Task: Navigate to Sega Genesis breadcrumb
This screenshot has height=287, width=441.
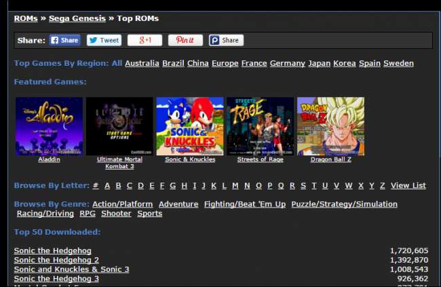Action: pos(76,18)
